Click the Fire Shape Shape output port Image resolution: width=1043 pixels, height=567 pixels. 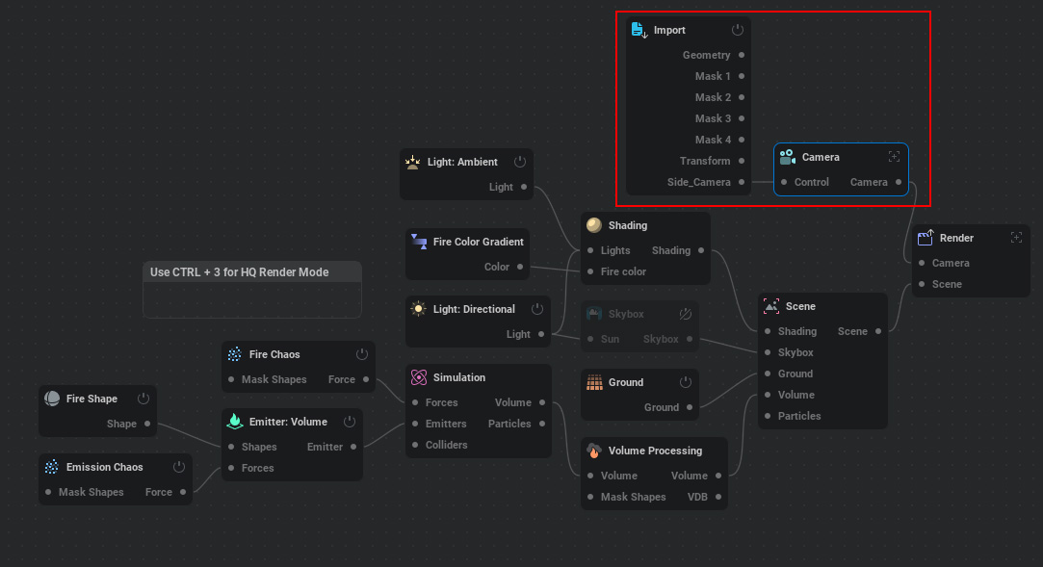pos(147,424)
